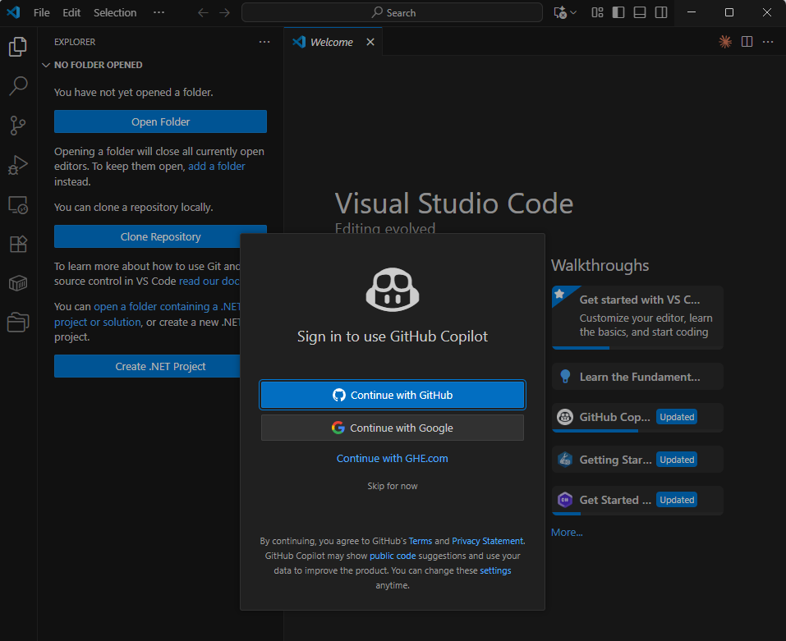The height and width of the screenshot is (641, 786).
Task: Click the Customize Layout icon
Action: (598, 12)
